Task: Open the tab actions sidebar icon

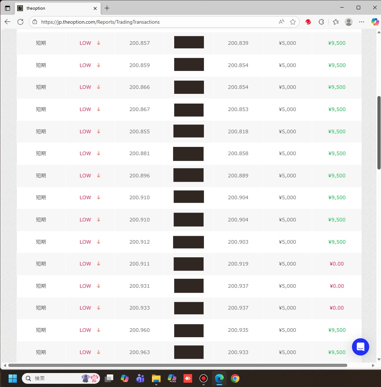Action: [8, 8]
